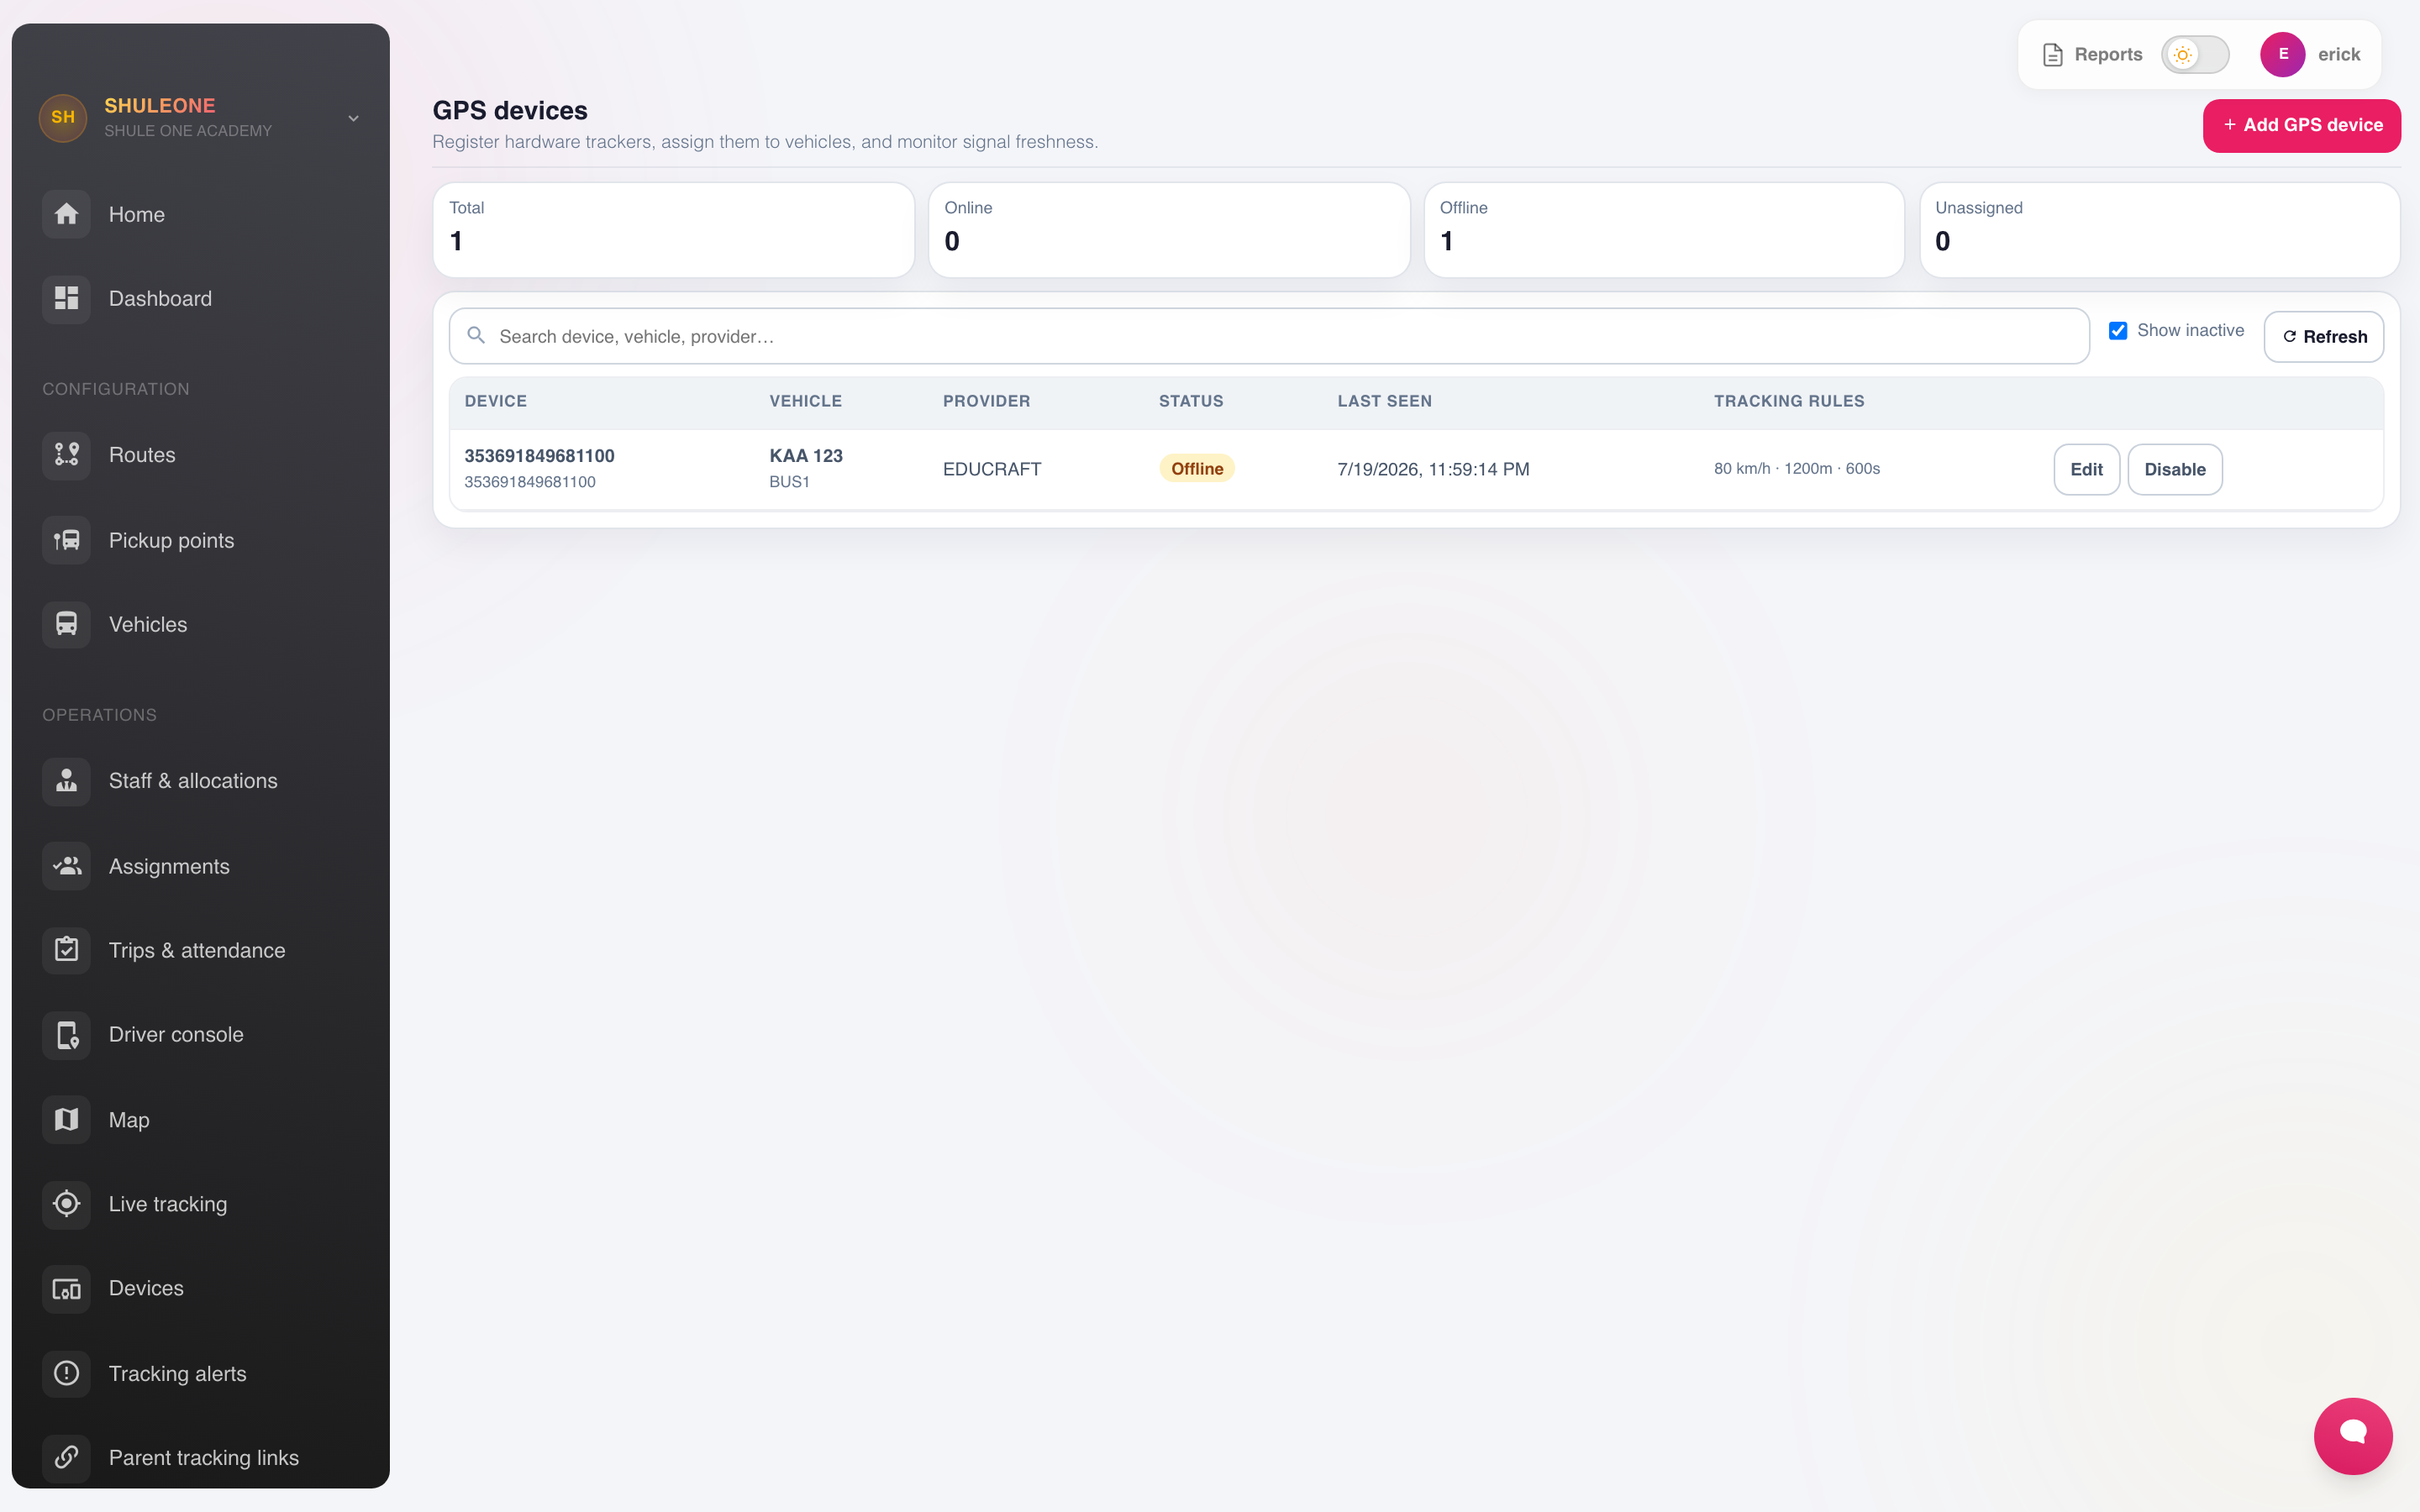Click the Parent tracking links chain icon
This screenshot has width=2420, height=1512.
(66, 1457)
